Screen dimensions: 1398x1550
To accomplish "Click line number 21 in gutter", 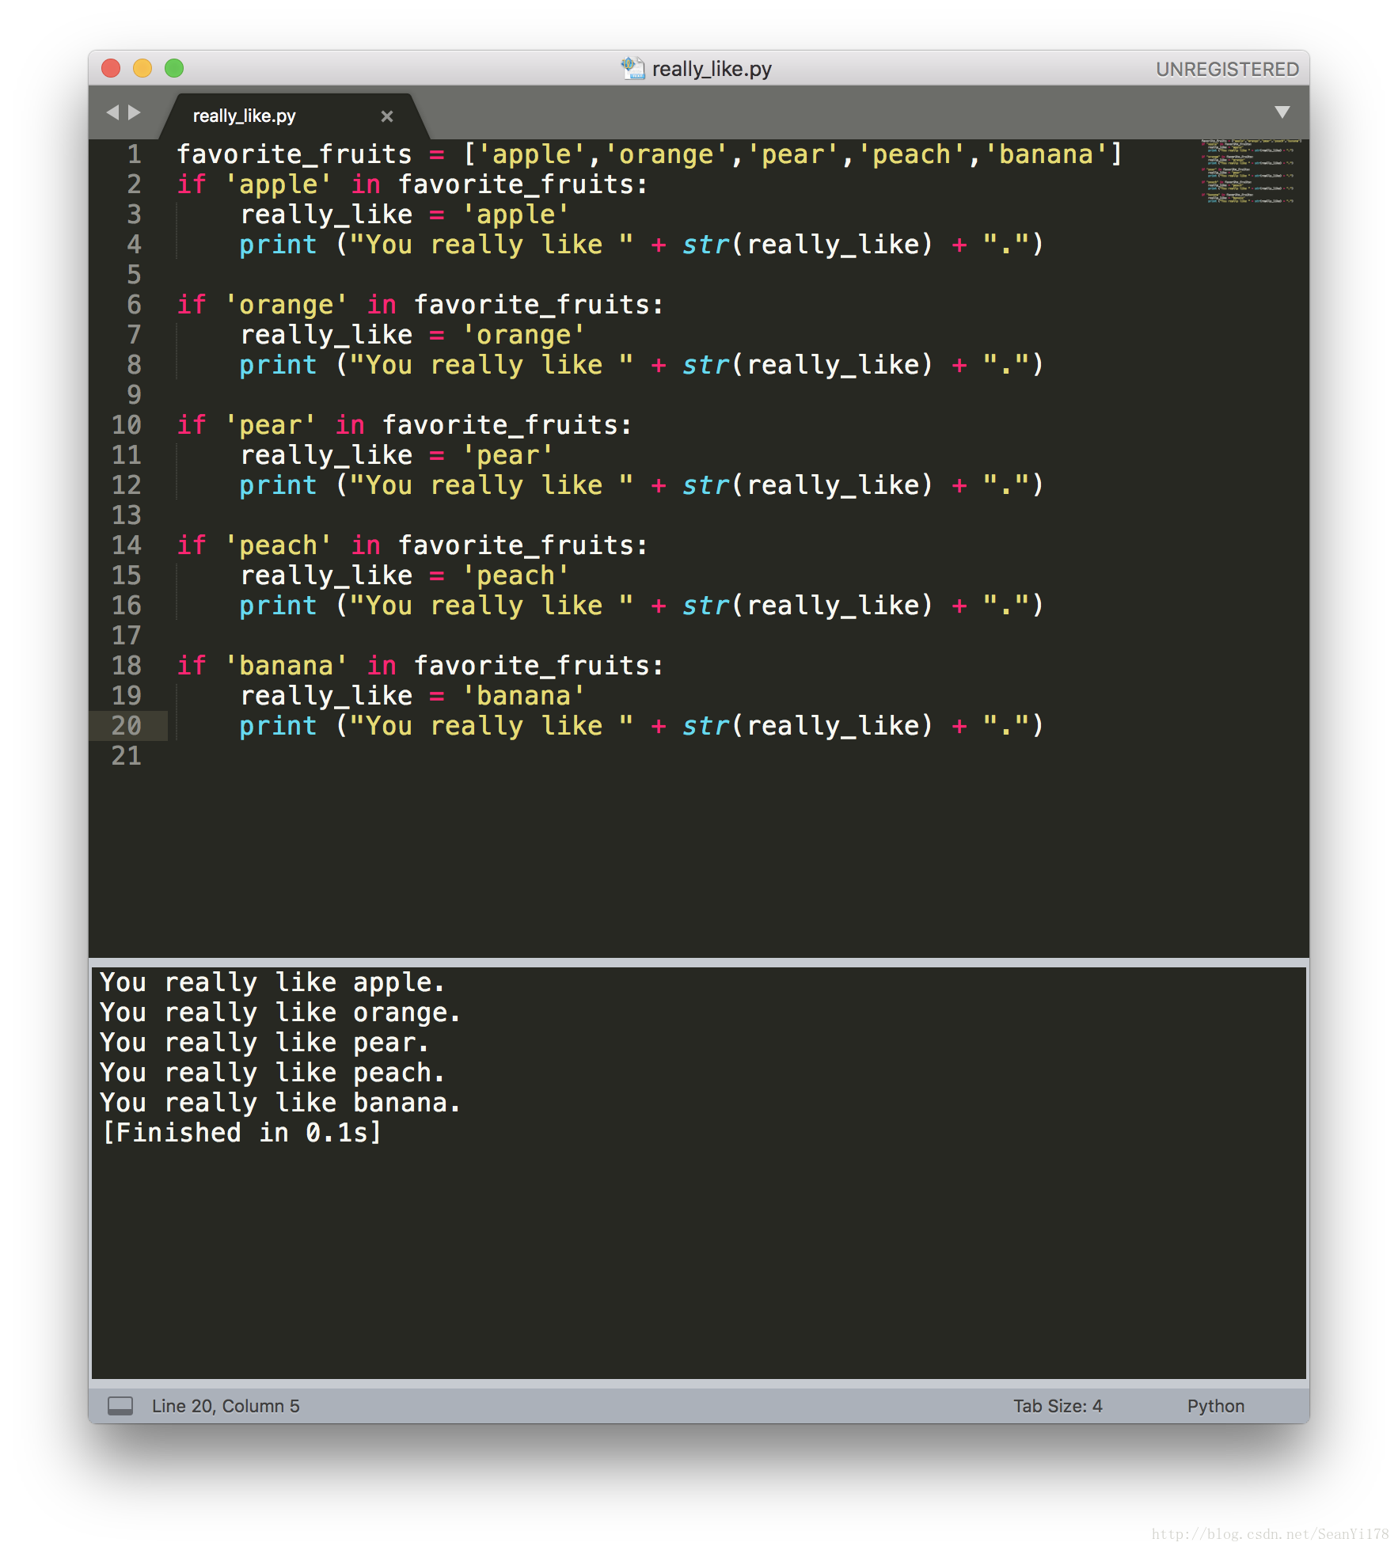I will click(127, 756).
